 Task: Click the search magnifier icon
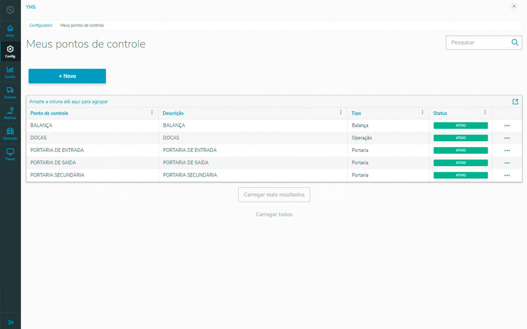click(515, 42)
